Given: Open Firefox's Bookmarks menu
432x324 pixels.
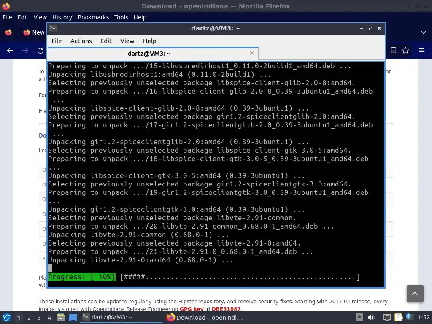Looking at the screenshot, I should [93, 17].
